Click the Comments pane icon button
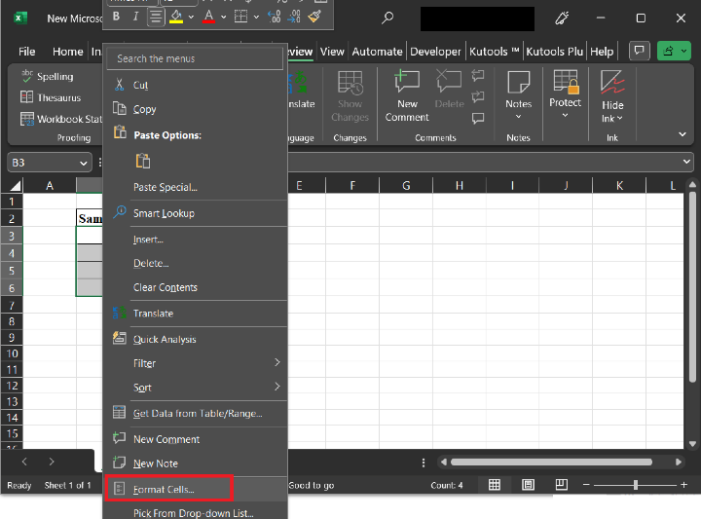The image size is (701, 519). tap(639, 51)
